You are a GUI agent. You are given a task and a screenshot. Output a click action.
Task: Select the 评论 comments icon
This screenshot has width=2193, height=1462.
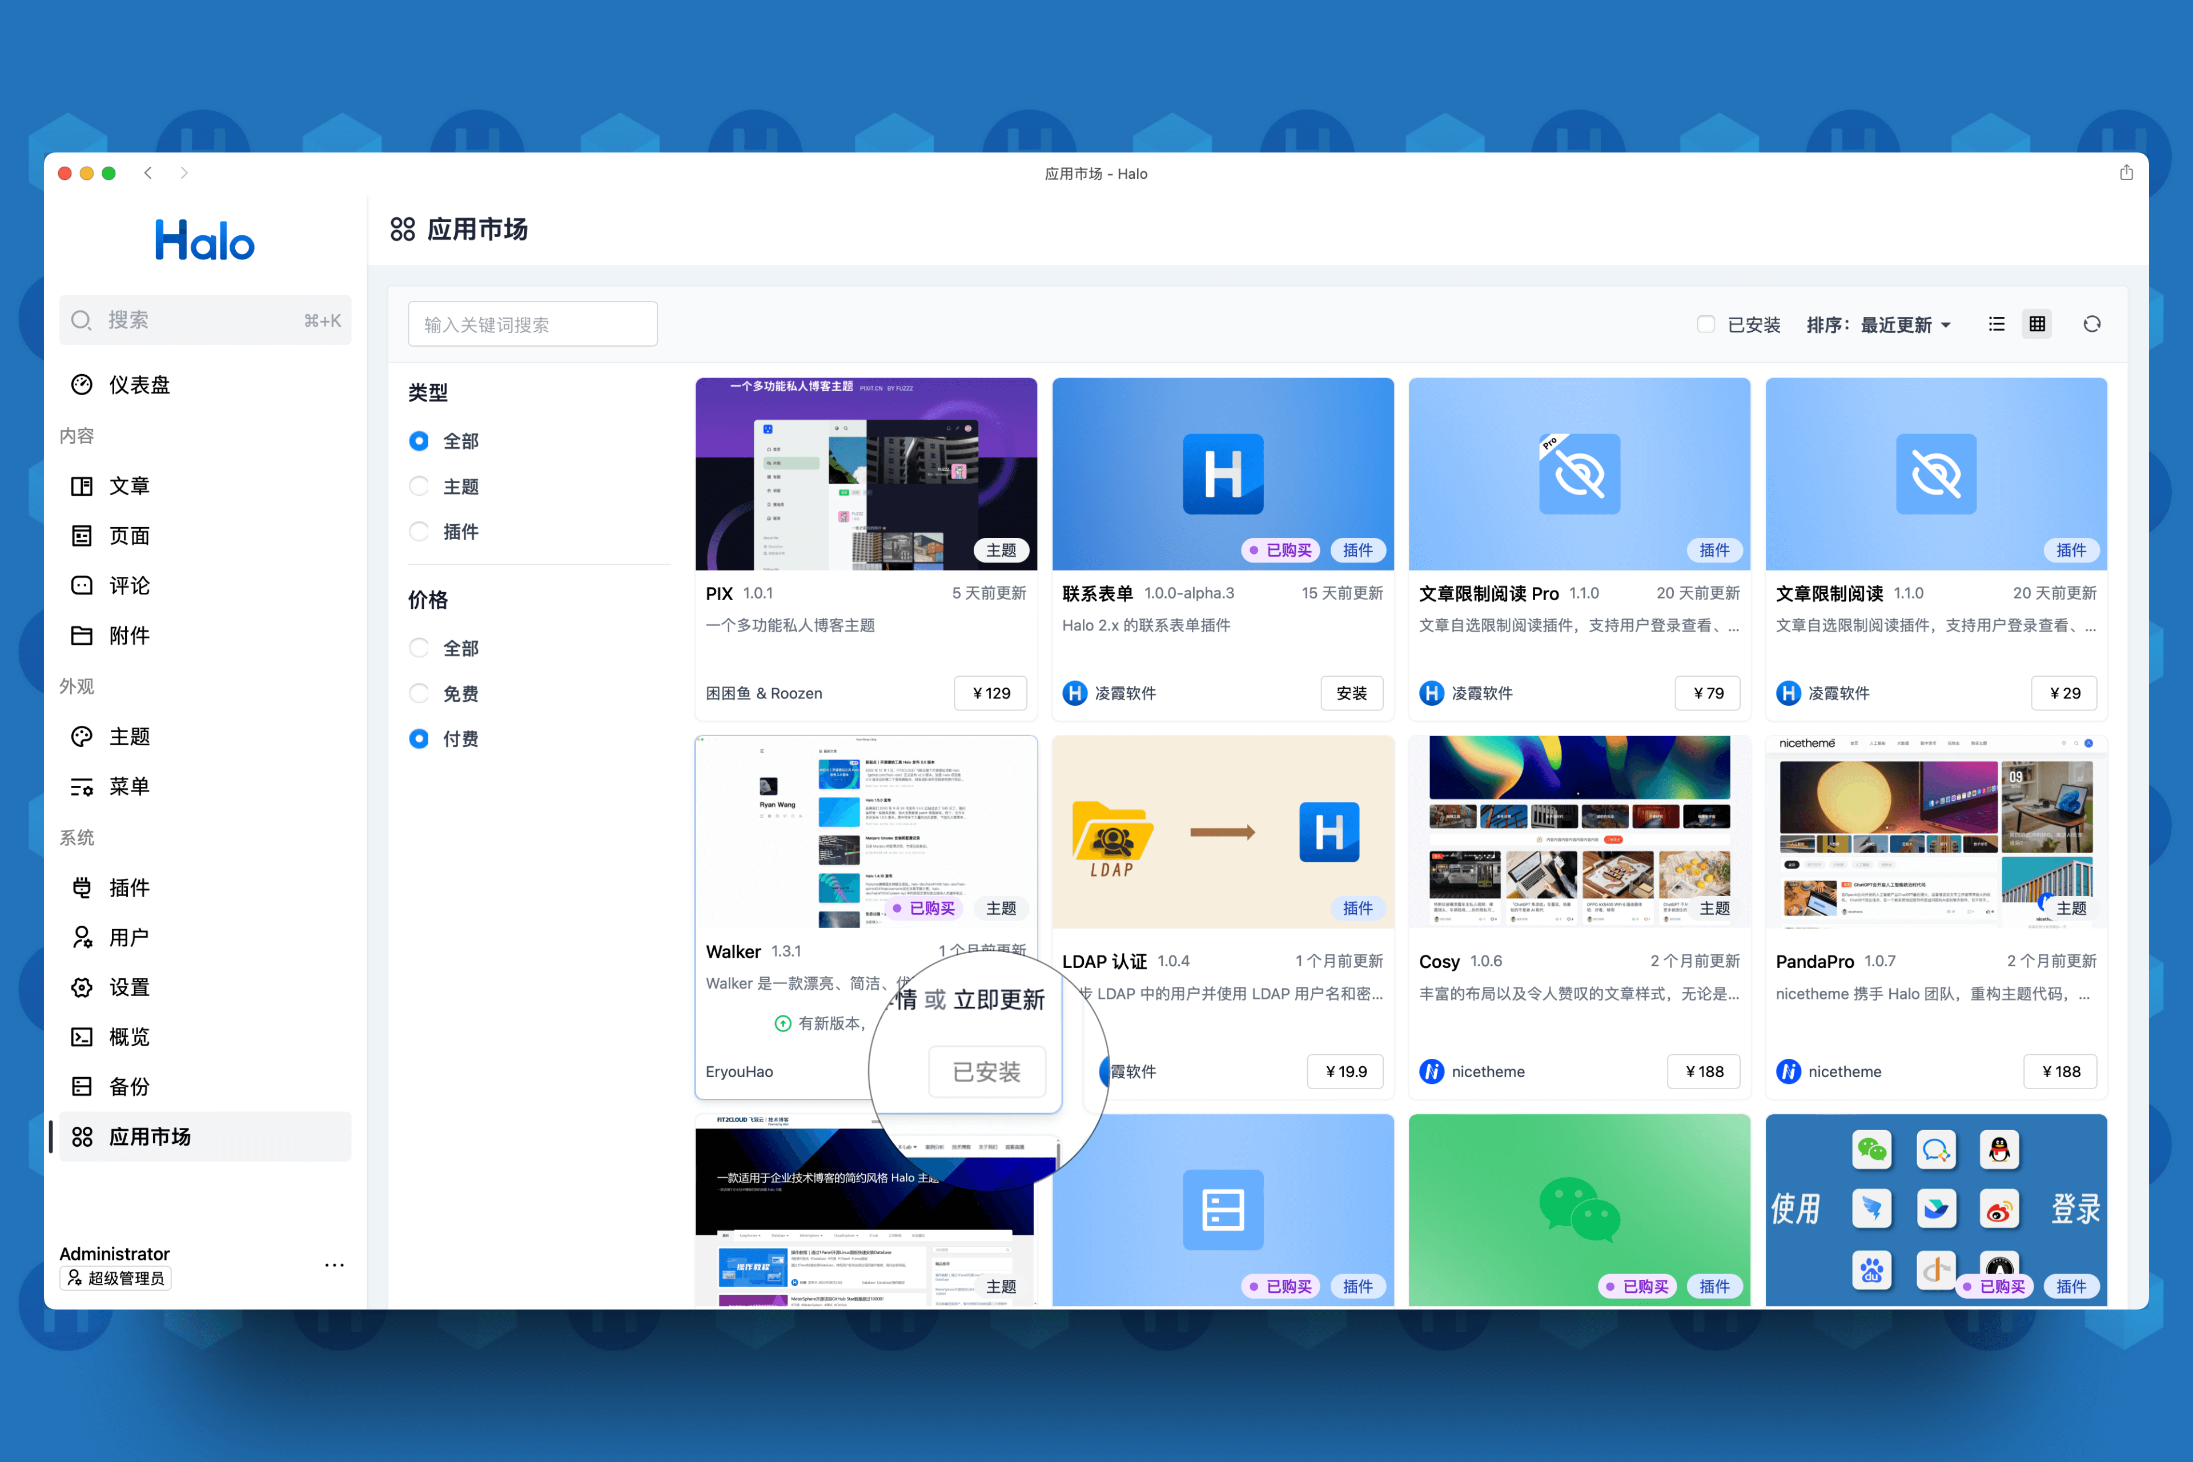pyautogui.click(x=81, y=585)
